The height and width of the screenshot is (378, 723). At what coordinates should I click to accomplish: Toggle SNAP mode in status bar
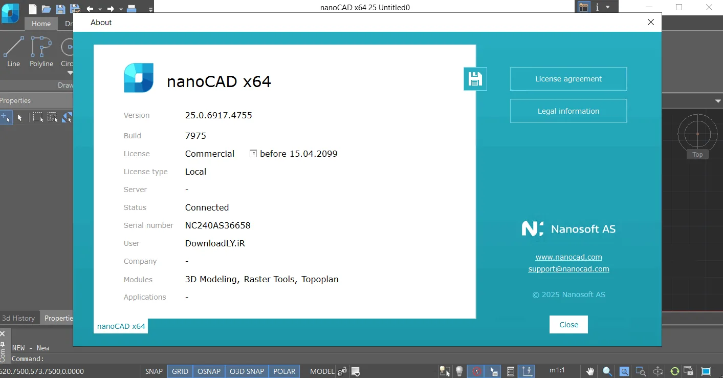[154, 371]
